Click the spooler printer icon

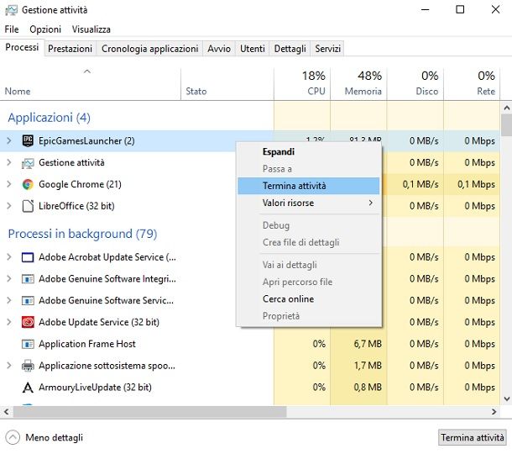(x=28, y=366)
